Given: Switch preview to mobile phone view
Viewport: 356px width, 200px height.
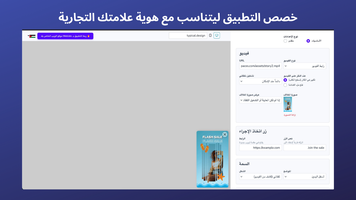Looking at the screenshot, I should 210,35.
